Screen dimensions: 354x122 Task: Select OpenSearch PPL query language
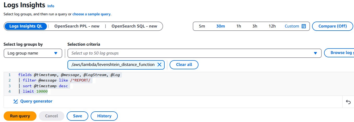77,26
